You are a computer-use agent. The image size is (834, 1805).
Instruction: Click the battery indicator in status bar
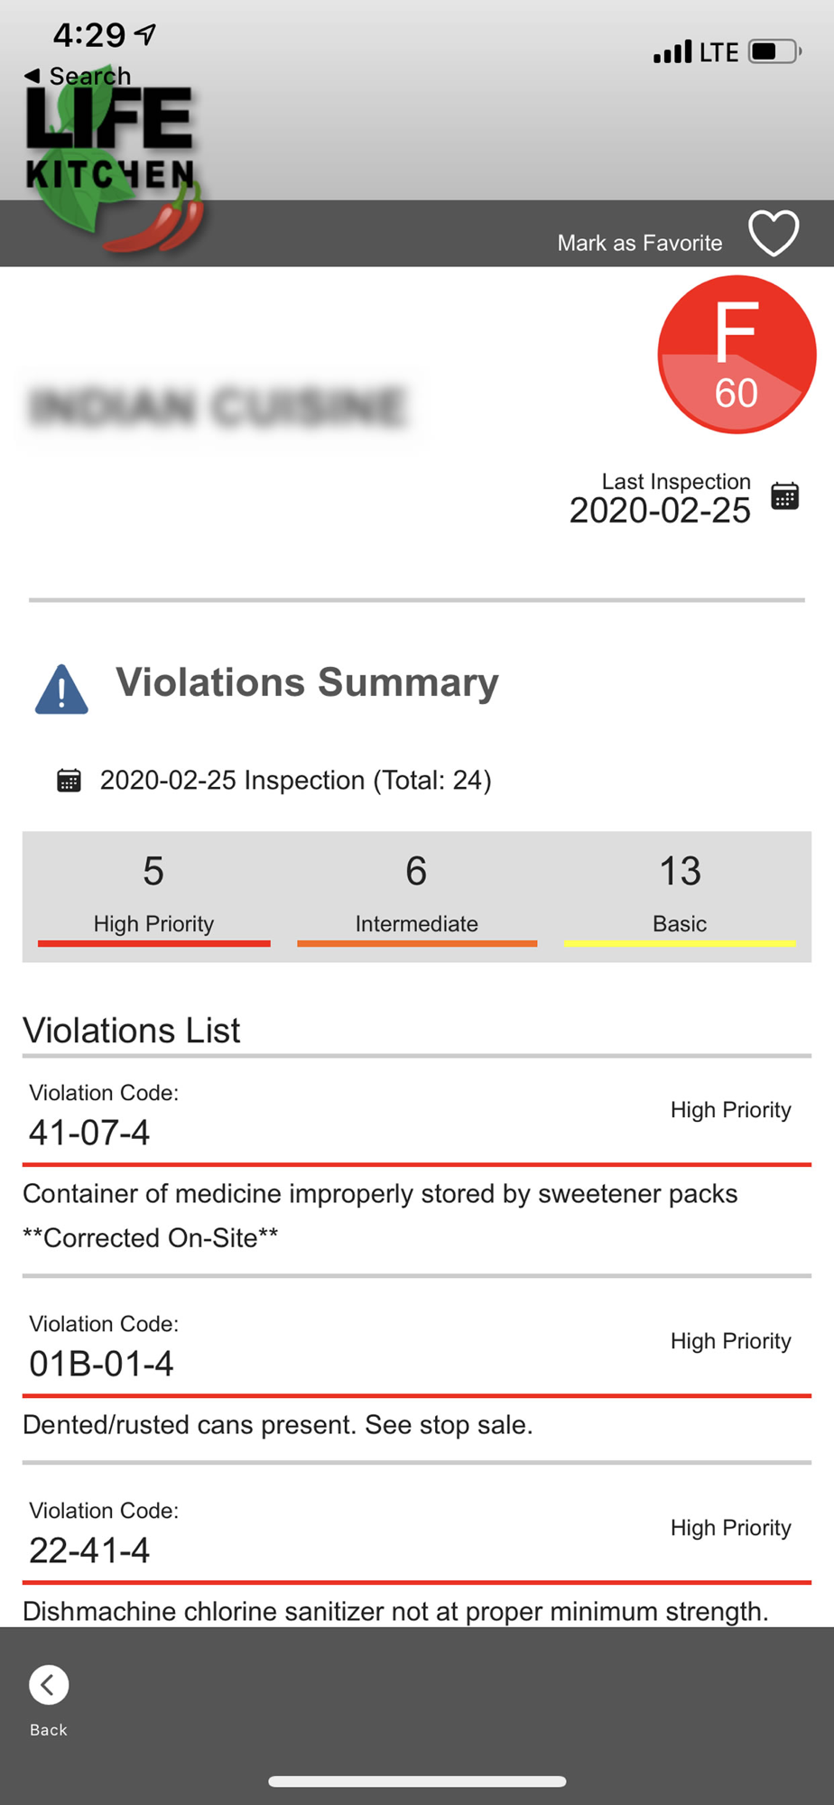[x=774, y=51]
